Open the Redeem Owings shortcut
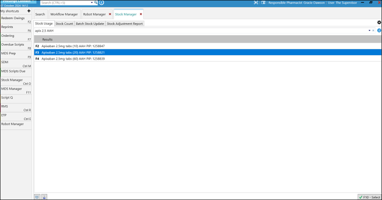The image size is (382, 200). click(x=16, y=20)
